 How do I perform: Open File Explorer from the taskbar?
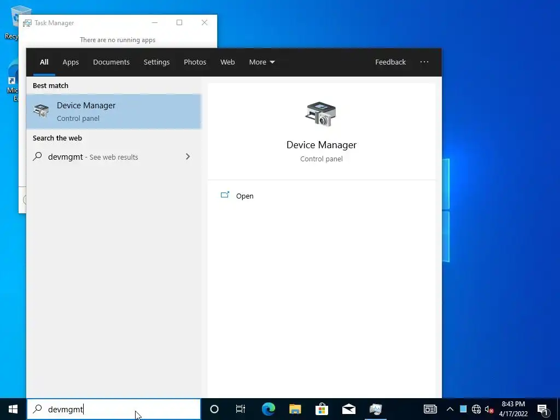[x=295, y=409]
